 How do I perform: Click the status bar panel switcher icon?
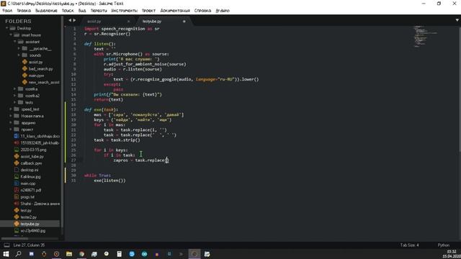click(x=6, y=245)
